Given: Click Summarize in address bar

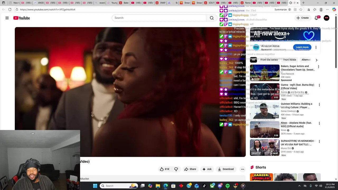Looking at the screenshot, I should click(280, 9).
